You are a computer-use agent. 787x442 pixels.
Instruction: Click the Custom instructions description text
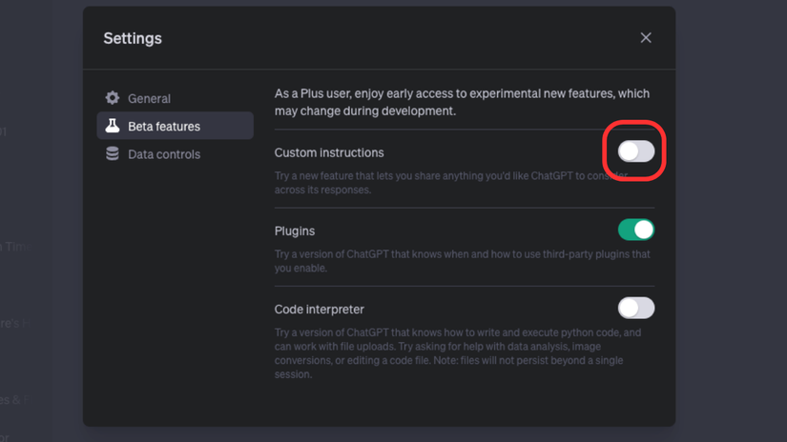450,183
